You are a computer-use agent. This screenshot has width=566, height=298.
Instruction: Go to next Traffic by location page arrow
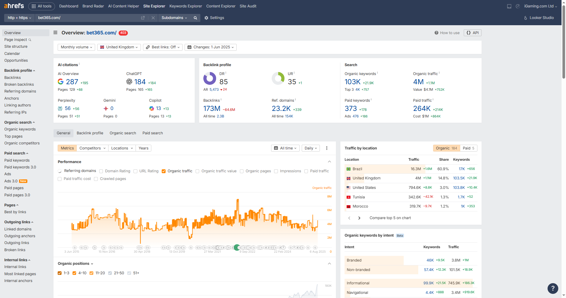coord(359,218)
